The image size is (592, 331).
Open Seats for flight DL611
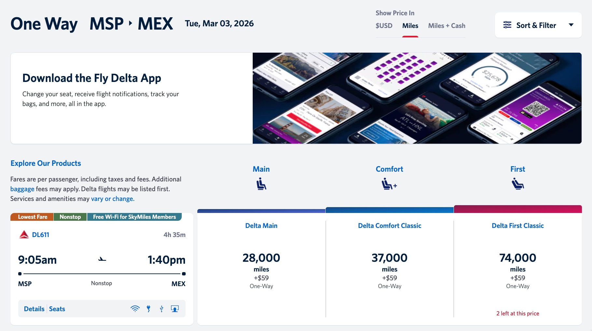[57, 309]
